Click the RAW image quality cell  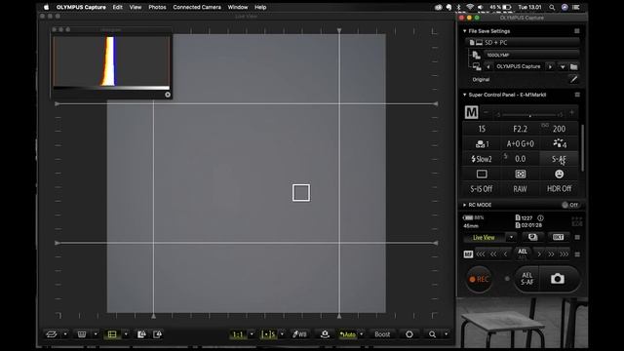pos(520,189)
